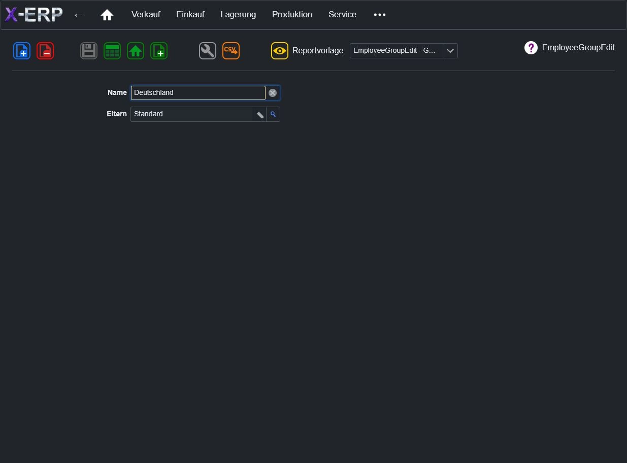Save with the grey floppy disk icon
The width and height of the screenshot is (627, 463).
pos(89,51)
